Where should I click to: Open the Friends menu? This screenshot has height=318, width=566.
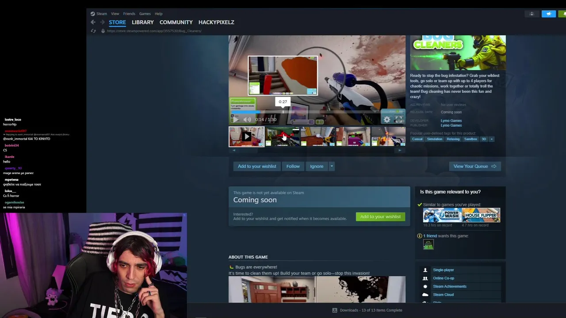129,14
